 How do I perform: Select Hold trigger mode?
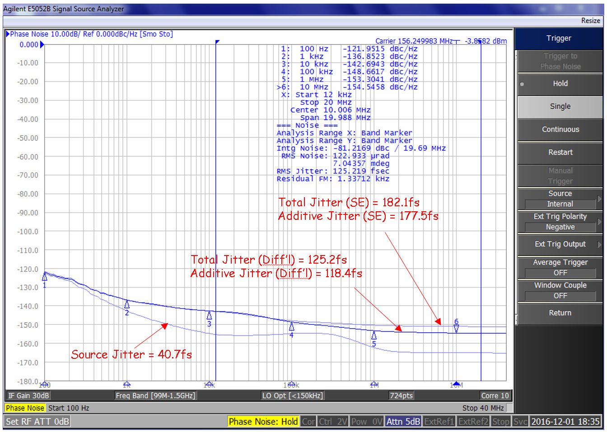[560, 84]
